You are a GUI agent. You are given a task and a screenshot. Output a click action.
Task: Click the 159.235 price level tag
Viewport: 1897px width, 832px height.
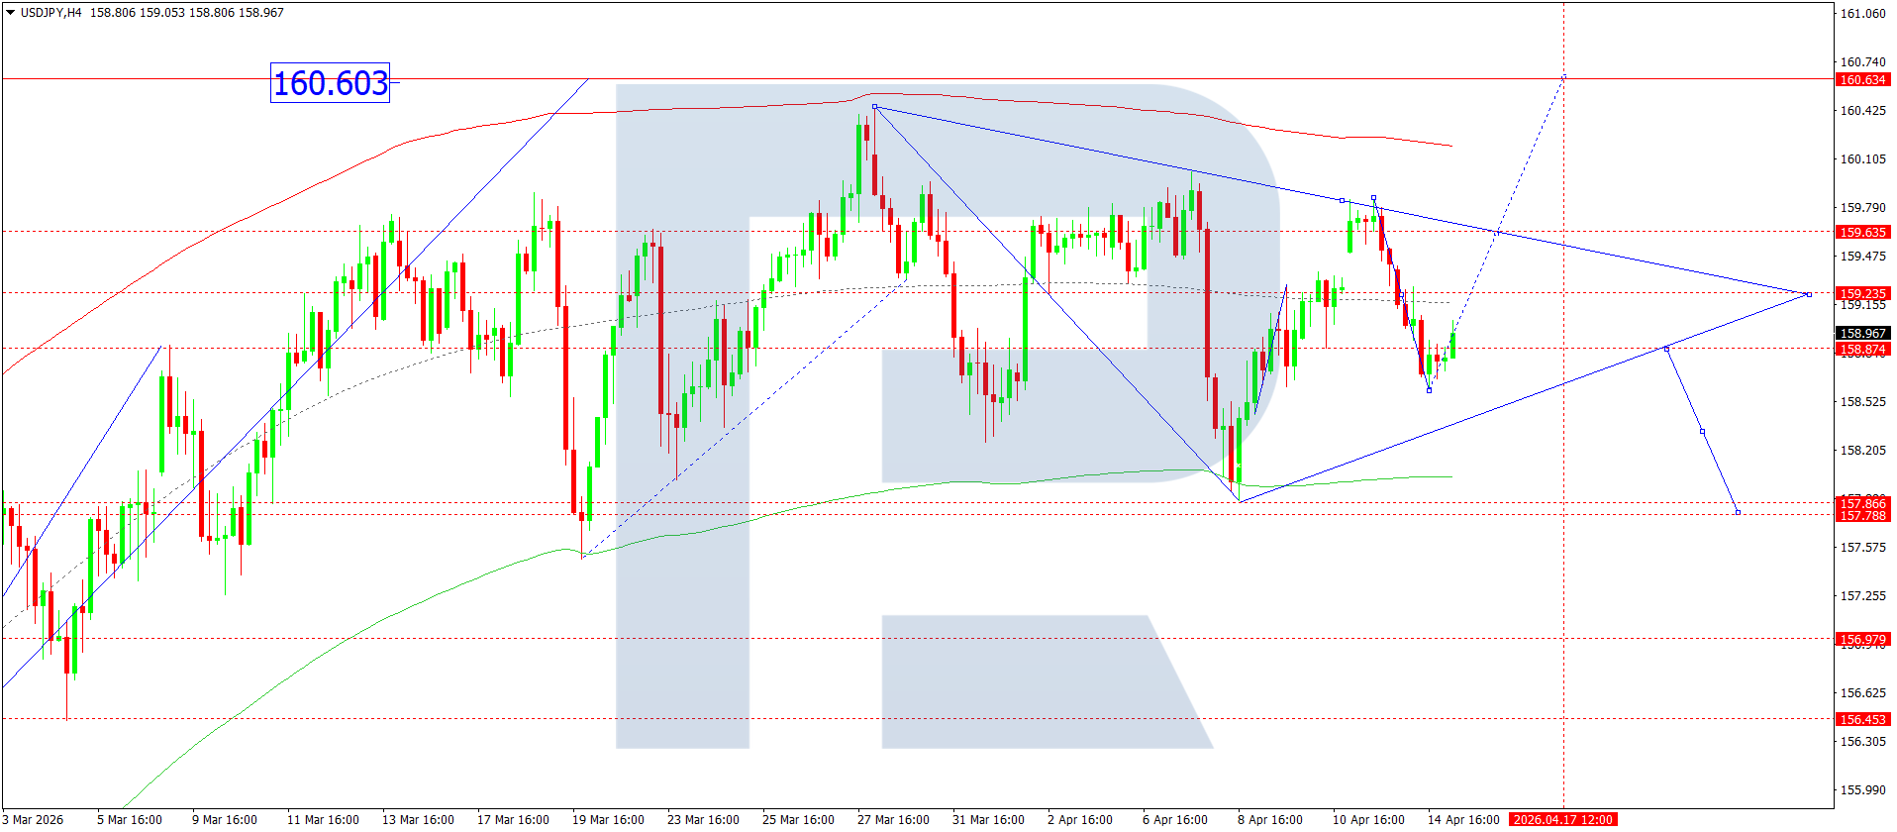pyautogui.click(x=1861, y=294)
